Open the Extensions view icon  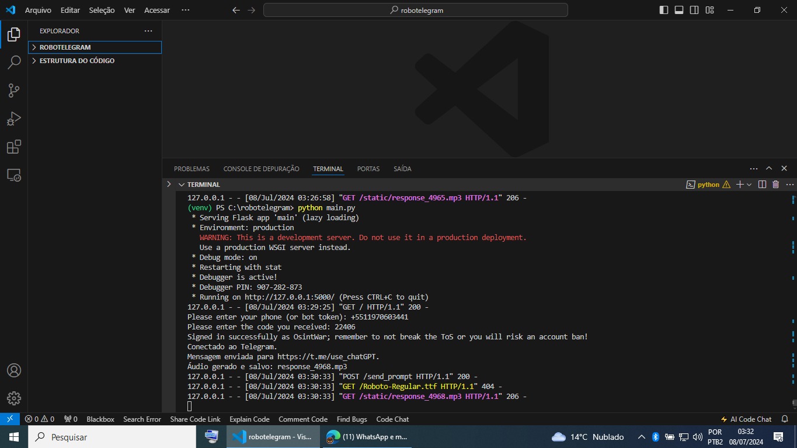point(14,147)
